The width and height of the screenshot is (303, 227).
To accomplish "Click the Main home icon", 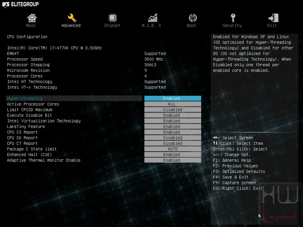I will tap(32, 18).
